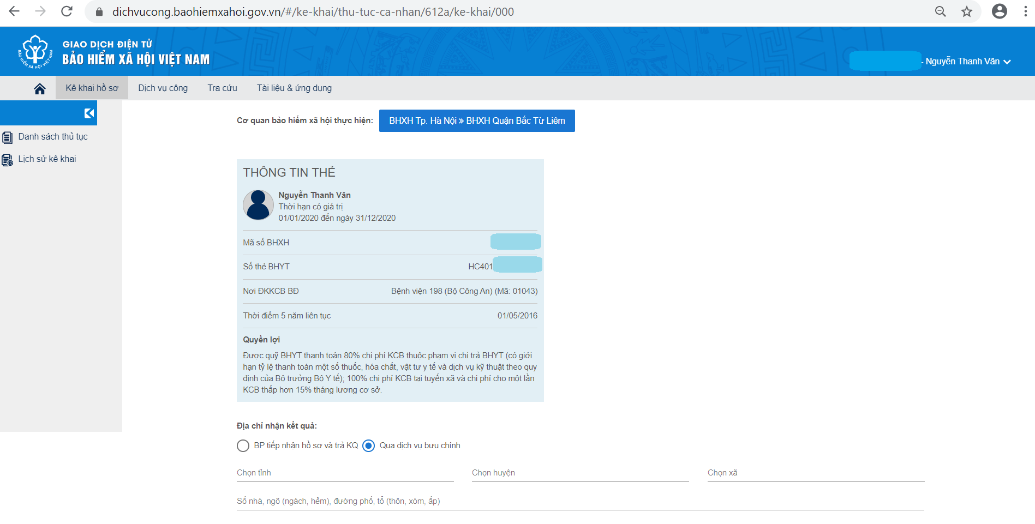Click the Bảo hiểm xã hội Việt Nam title
1035x524 pixels.
click(136, 59)
